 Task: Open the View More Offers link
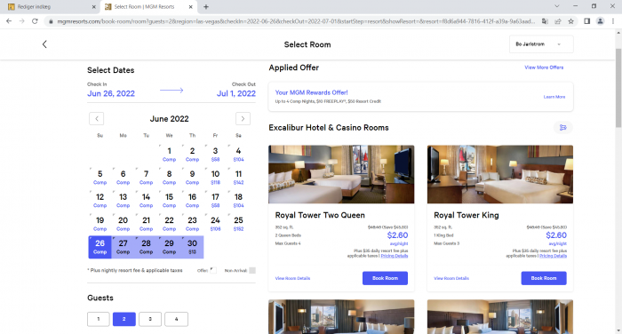click(544, 68)
